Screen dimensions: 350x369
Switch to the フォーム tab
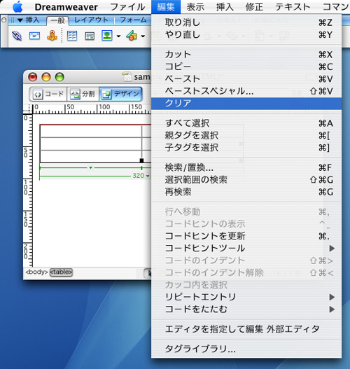tap(133, 20)
